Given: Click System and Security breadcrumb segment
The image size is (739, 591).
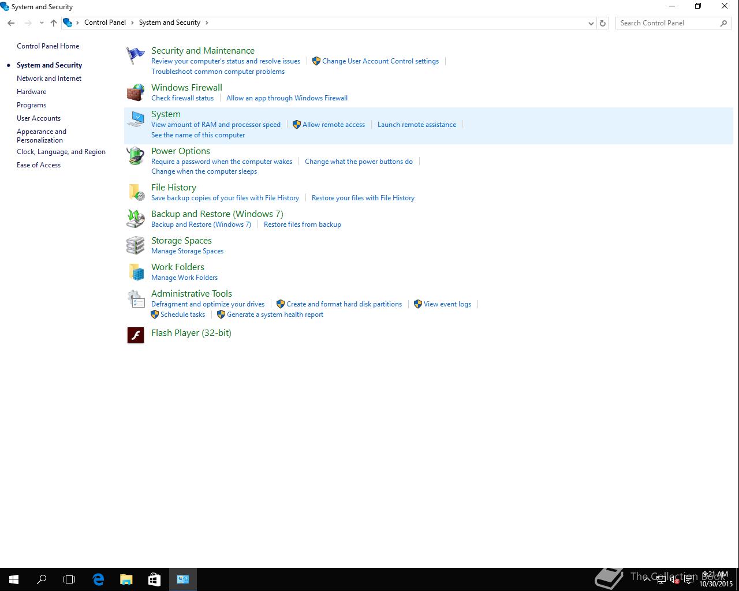Looking at the screenshot, I should (x=170, y=23).
